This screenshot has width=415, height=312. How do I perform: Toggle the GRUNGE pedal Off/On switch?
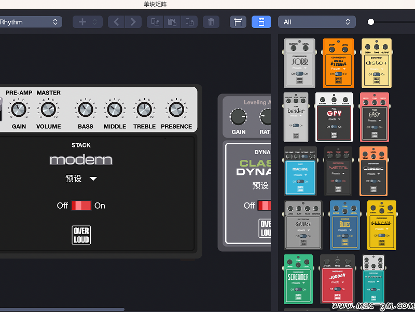(303, 236)
